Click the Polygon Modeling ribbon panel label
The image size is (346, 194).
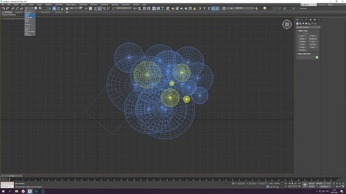[x=9, y=15]
